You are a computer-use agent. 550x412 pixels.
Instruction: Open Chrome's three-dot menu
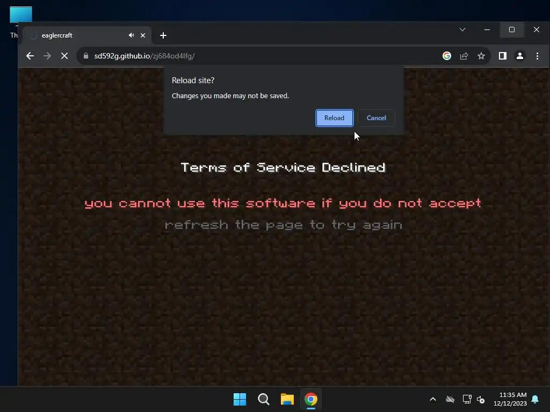[x=537, y=56]
